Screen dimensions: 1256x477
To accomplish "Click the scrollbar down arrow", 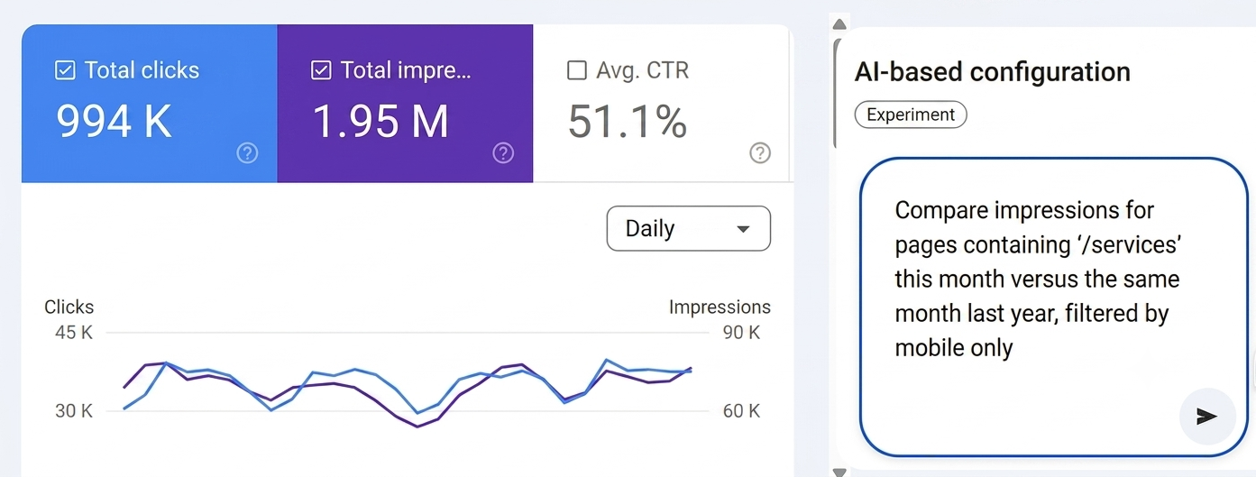I will [x=839, y=472].
